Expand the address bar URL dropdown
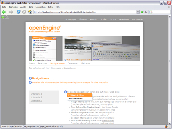Image resolution: width=172 pixels, height=129 pixels. (138, 12)
